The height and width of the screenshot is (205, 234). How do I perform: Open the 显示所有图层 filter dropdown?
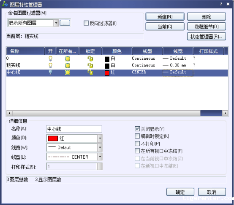click(56, 23)
